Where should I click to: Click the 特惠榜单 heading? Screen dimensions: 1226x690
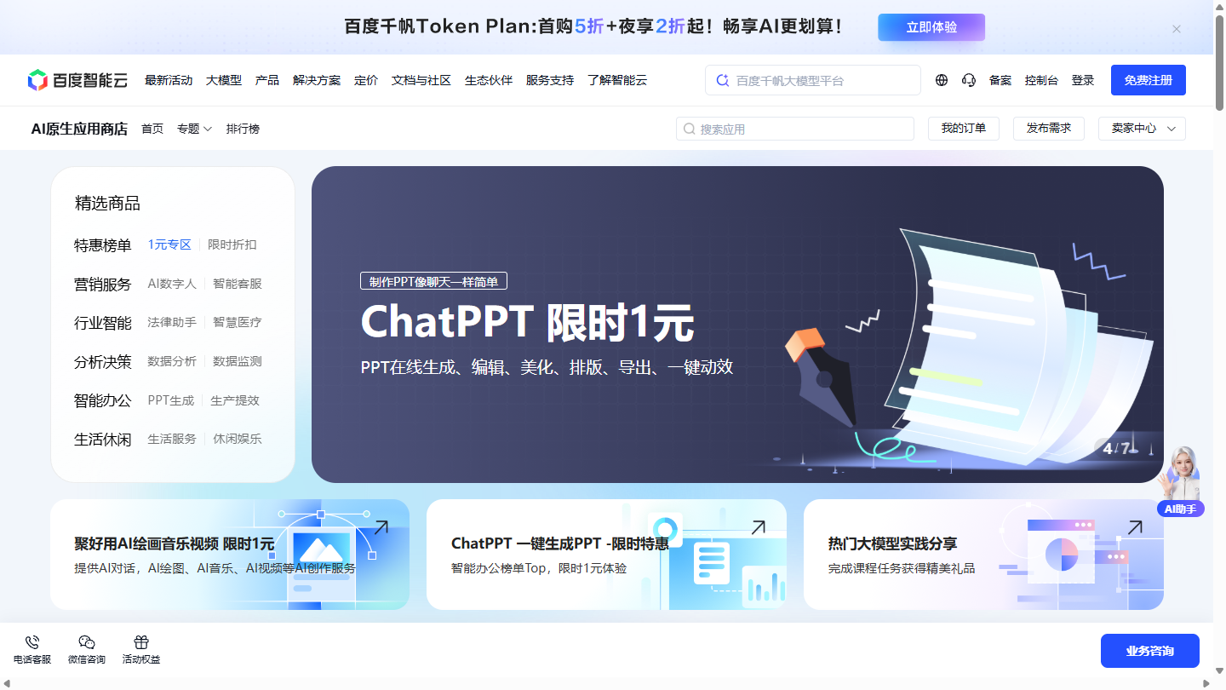(103, 245)
